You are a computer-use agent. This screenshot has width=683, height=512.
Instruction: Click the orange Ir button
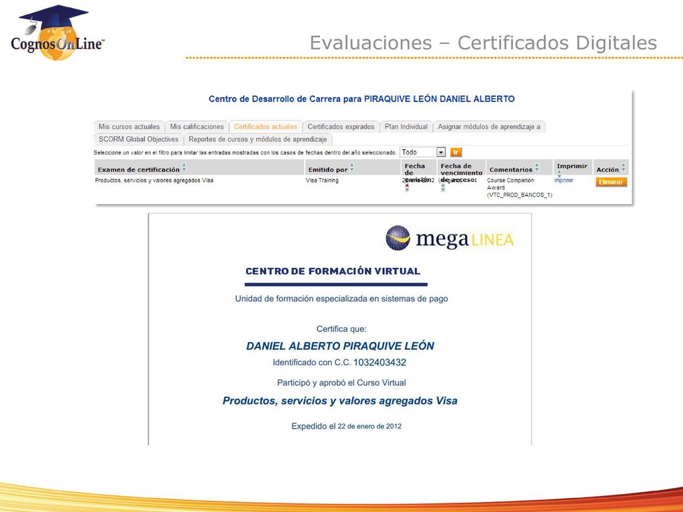(x=456, y=153)
